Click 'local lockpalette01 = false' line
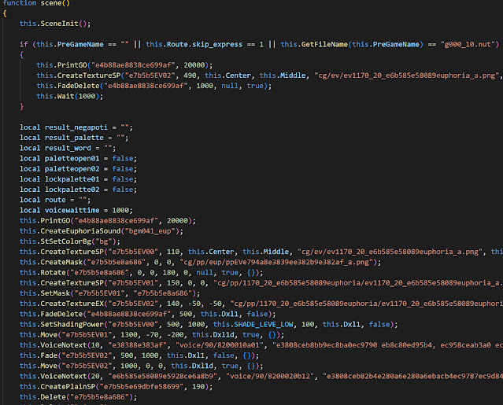Image resolution: width=503 pixels, height=405 pixels. tap(78, 179)
